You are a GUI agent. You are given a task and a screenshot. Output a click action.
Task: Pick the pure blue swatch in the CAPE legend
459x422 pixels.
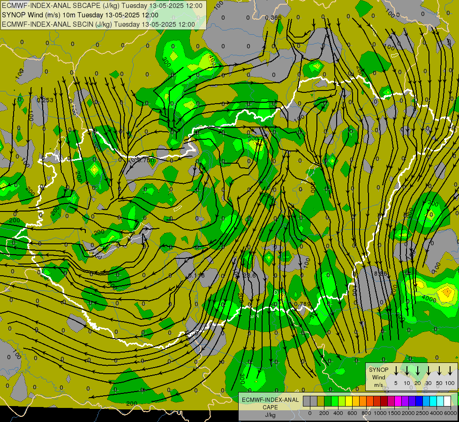click(419, 401)
